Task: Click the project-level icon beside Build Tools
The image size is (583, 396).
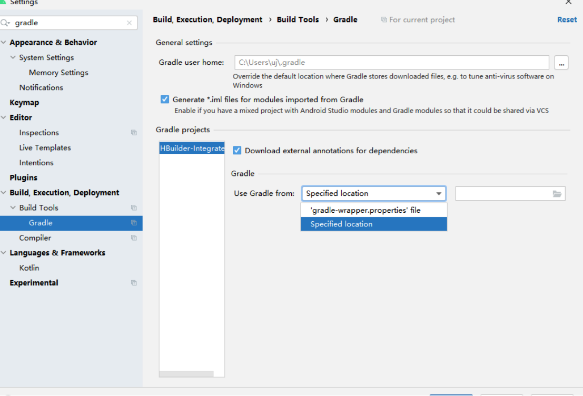Action: [x=134, y=207]
